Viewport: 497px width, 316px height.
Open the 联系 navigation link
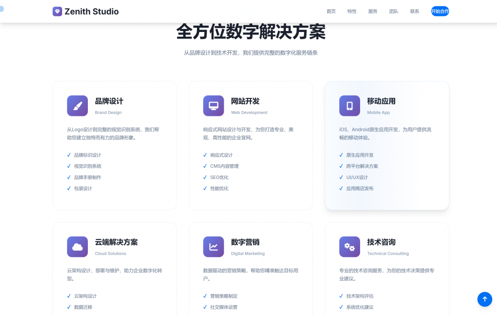(x=414, y=11)
